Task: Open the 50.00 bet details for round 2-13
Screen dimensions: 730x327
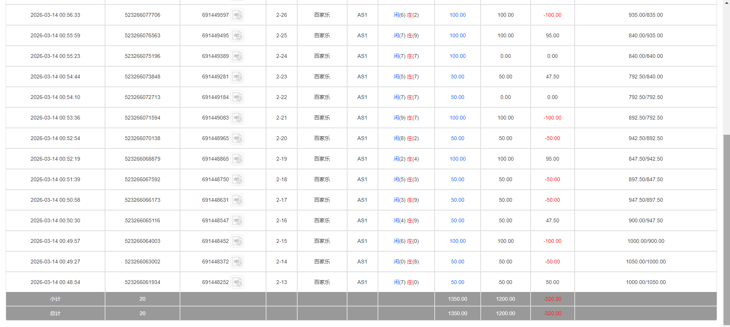Action: tap(457, 282)
